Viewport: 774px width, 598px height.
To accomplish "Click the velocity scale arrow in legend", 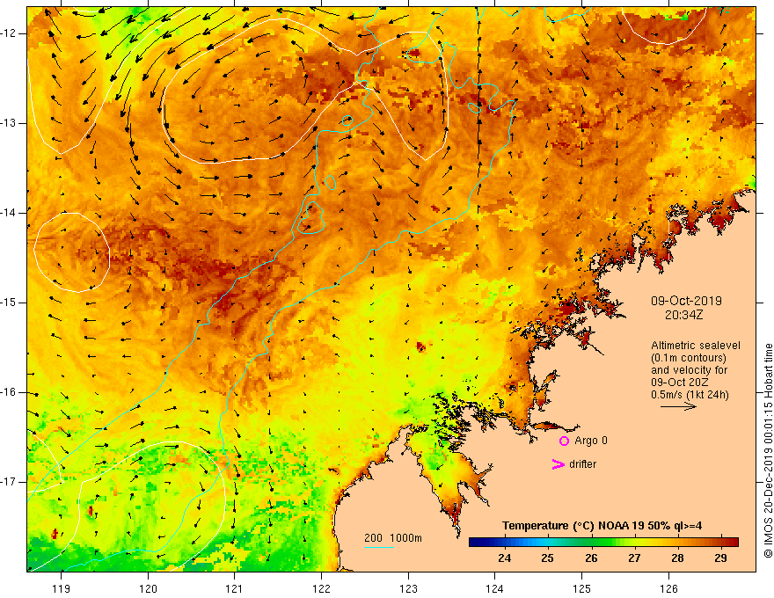I will [678, 406].
